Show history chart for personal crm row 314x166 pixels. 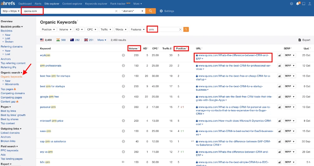[279, 107]
